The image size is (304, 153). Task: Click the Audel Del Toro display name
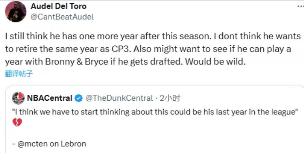click(58, 6)
